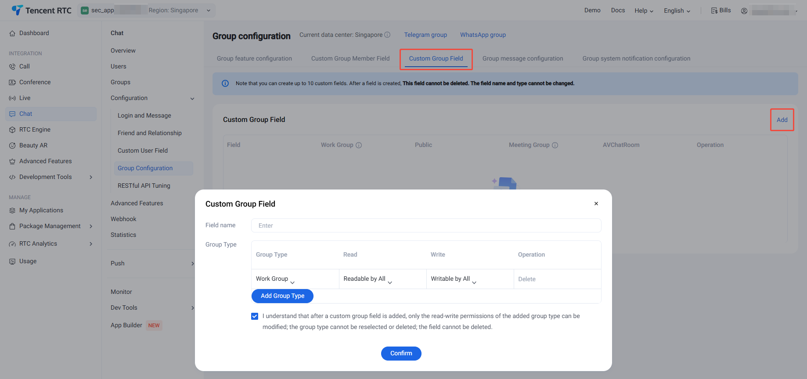Viewport: 807px width, 379px height.
Task: Click the Beauty AR icon
Action: 12,146
